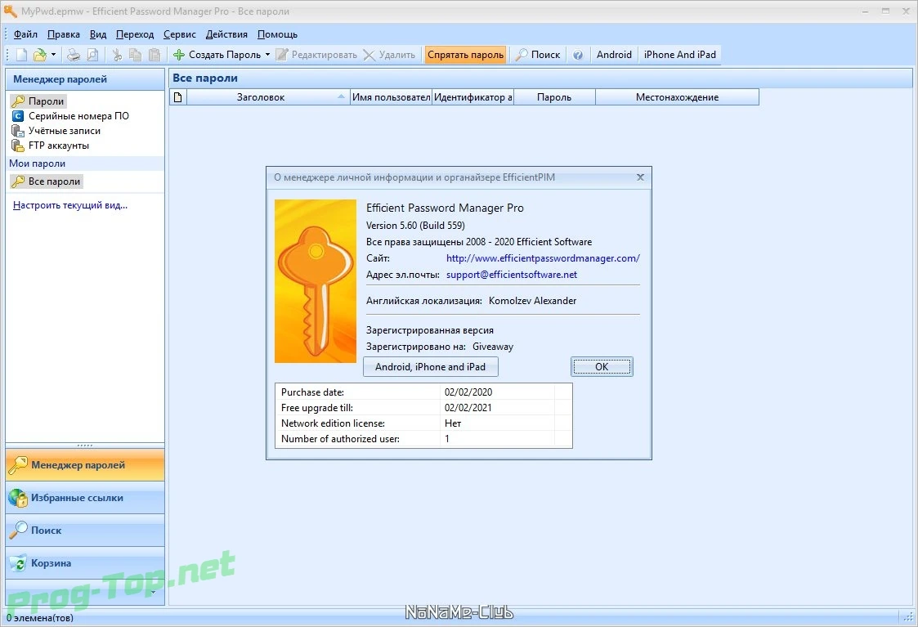Click Местонахождение column header
The width and height of the screenshot is (918, 627).
(x=678, y=97)
